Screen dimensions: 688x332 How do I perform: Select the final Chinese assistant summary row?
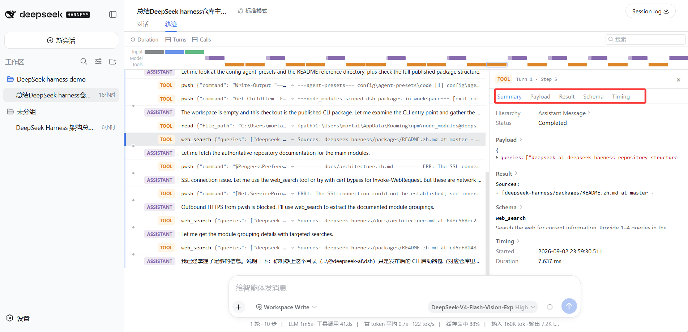point(305,261)
